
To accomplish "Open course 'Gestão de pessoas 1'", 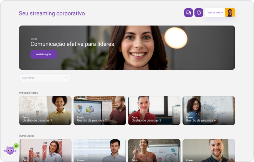I will coord(45,111).
